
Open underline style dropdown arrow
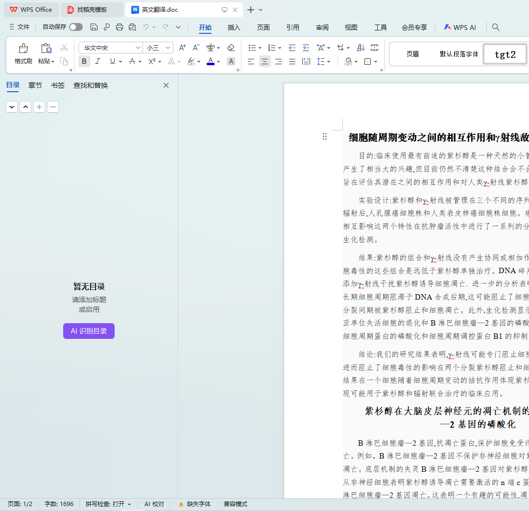120,61
